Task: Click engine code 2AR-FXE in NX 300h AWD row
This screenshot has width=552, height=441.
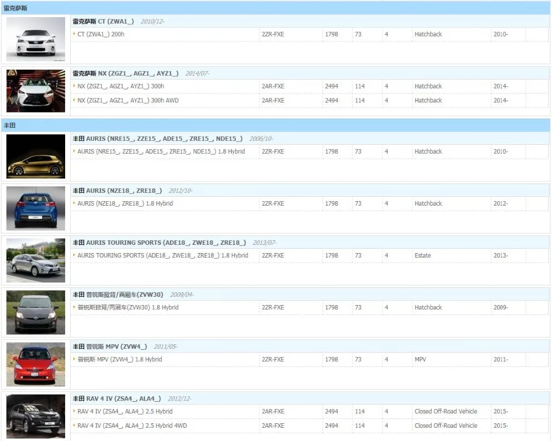Action: pos(273,101)
